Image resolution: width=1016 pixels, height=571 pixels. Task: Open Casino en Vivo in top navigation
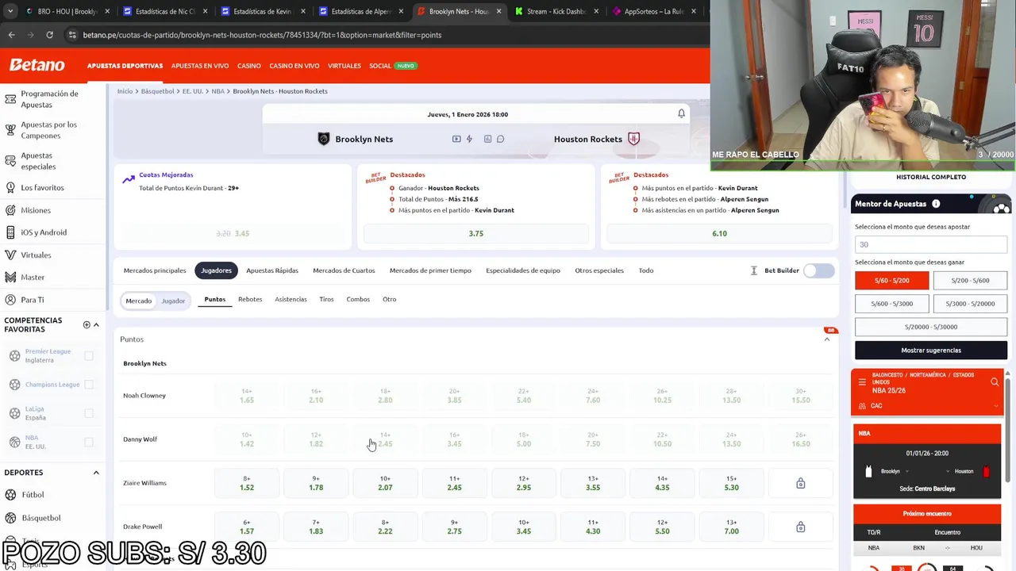[x=294, y=66]
